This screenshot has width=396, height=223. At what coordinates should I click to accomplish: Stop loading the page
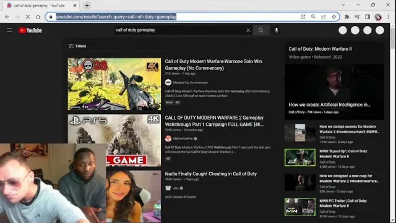tap(28, 17)
